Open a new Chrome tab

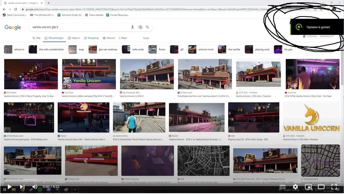pos(49,3)
